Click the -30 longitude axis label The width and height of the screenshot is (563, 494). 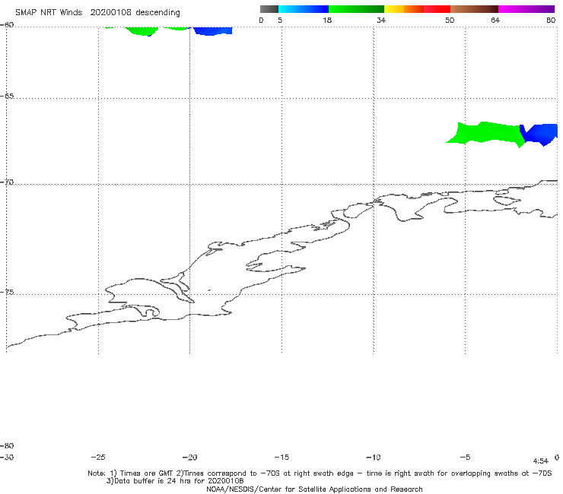pyautogui.click(x=7, y=457)
